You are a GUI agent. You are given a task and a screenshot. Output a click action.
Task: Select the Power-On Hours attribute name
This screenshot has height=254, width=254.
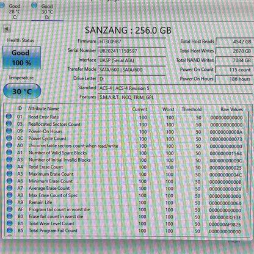[45, 131]
